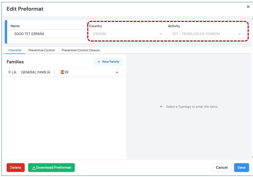
Task: Click the left arrow beside Select a Typology
Action: click(161, 107)
